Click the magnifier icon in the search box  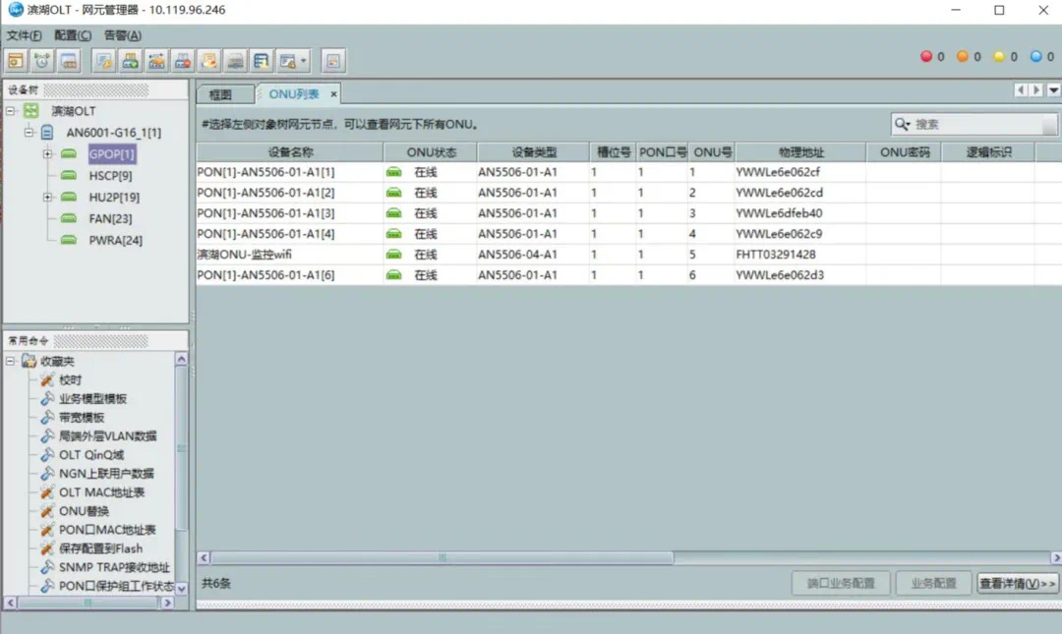pyautogui.click(x=902, y=124)
